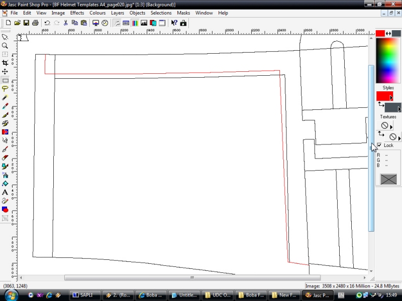Select the Flood Fill tool
Screen dimensions: 402x301
pos(5,184)
